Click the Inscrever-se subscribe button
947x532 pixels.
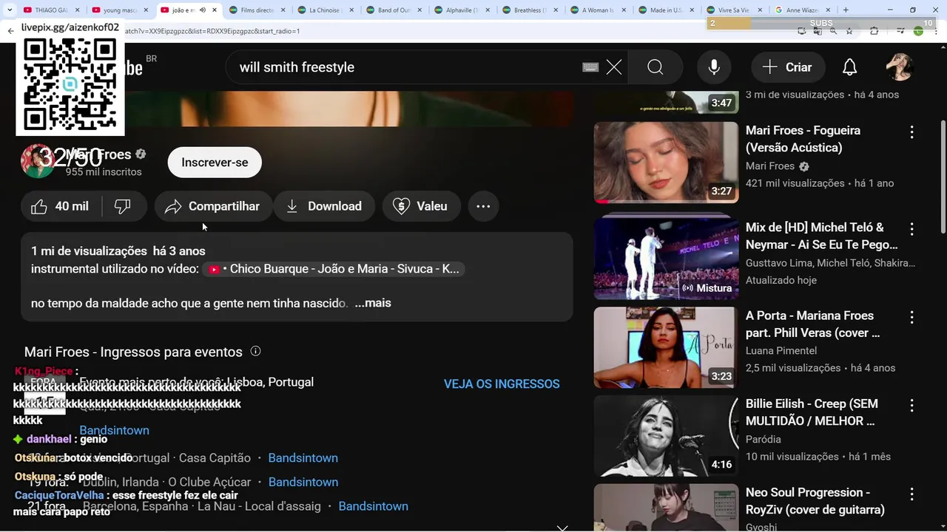pyautogui.click(x=215, y=163)
